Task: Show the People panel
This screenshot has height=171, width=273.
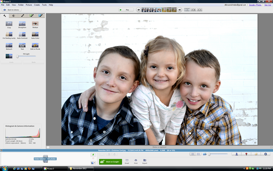Action: (237, 154)
